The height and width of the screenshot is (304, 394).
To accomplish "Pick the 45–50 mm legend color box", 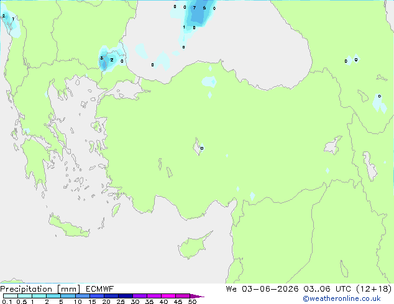I will click(x=183, y=296).
